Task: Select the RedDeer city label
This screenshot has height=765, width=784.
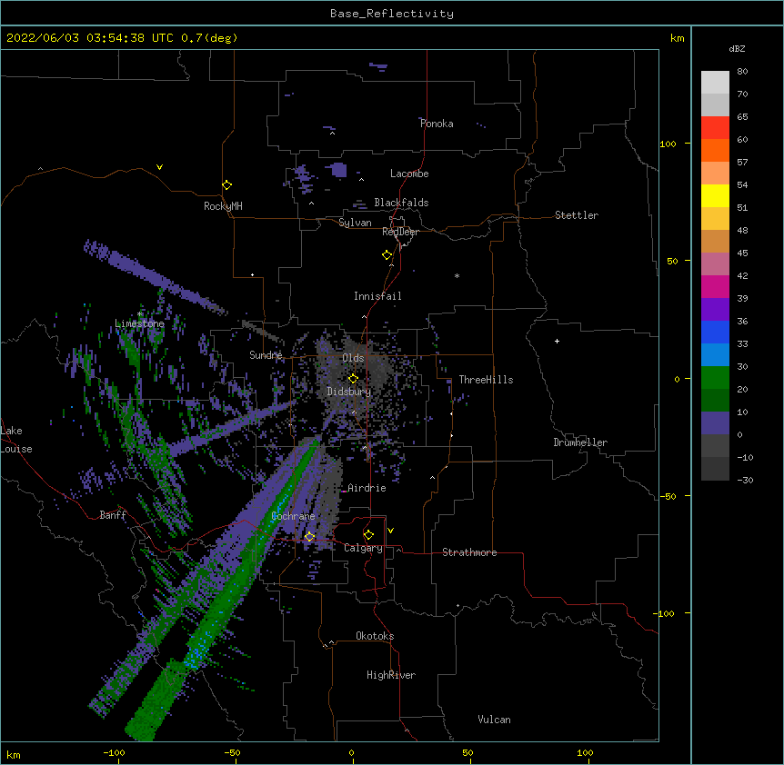Action: click(x=400, y=232)
